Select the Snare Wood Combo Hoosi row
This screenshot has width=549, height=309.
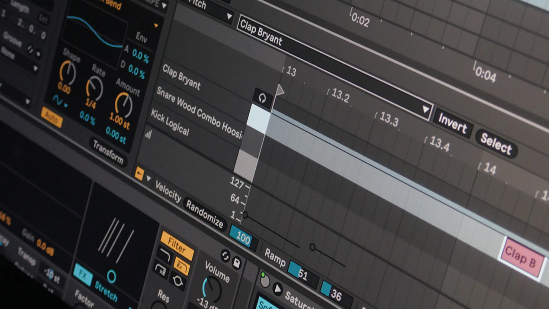coord(200,113)
